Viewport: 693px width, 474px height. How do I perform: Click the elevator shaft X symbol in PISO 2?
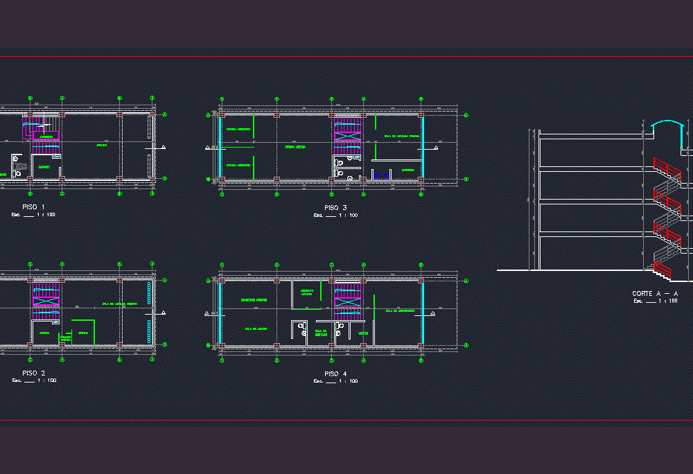coord(46,301)
